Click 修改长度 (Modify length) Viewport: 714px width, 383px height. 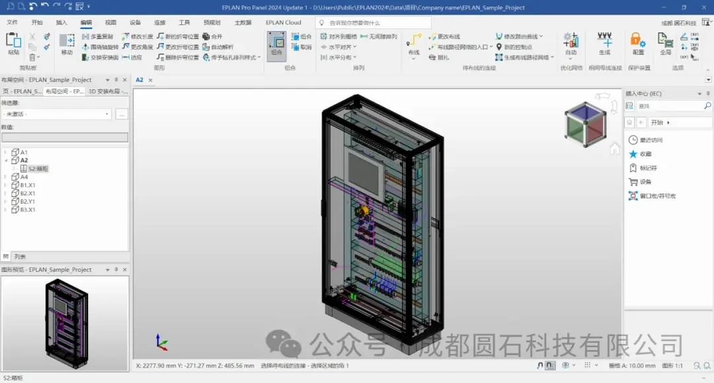(x=138, y=36)
